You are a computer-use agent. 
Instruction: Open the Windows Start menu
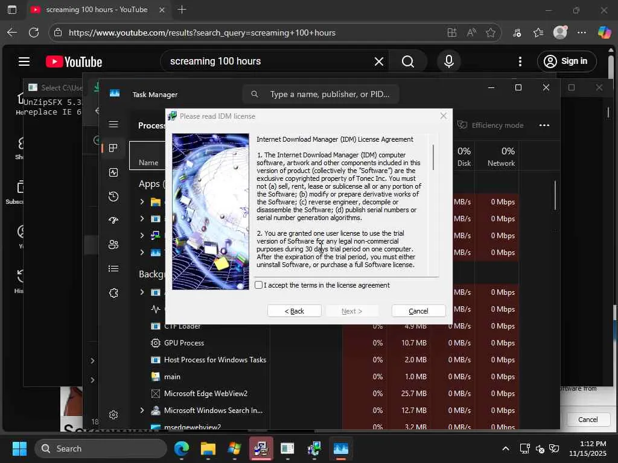pos(19,449)
